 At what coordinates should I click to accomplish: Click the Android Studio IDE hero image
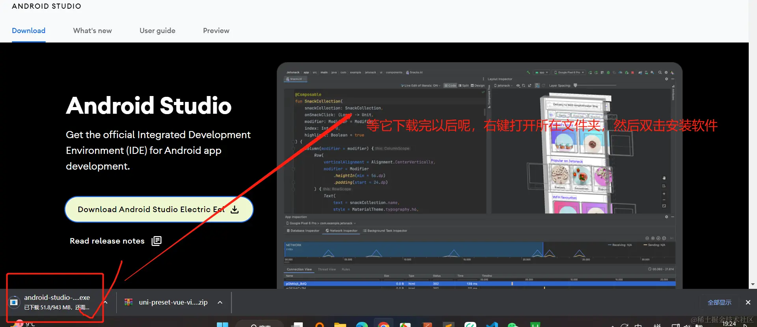479,176
